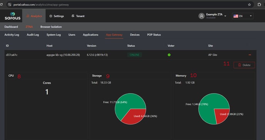Click the Memory panel title
The width and height of the screenshot is (265, 140).
tap(181, 76)
